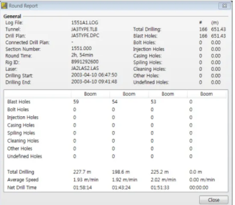
Task: Select the Blast Holes value 53
Action: 153,102
